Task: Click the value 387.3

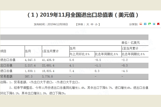Action: [x=28, y=77]
